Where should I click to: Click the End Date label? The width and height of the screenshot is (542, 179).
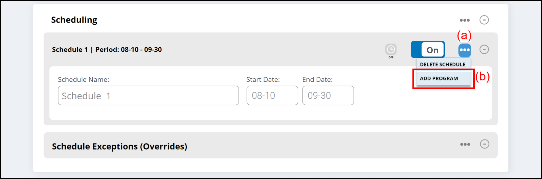click(x=317, y=80)
